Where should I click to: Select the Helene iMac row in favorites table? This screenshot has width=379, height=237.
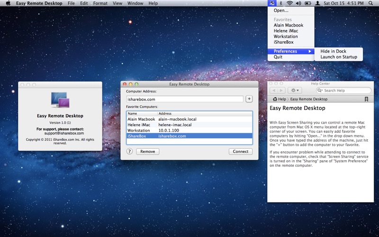coord(189,125)
